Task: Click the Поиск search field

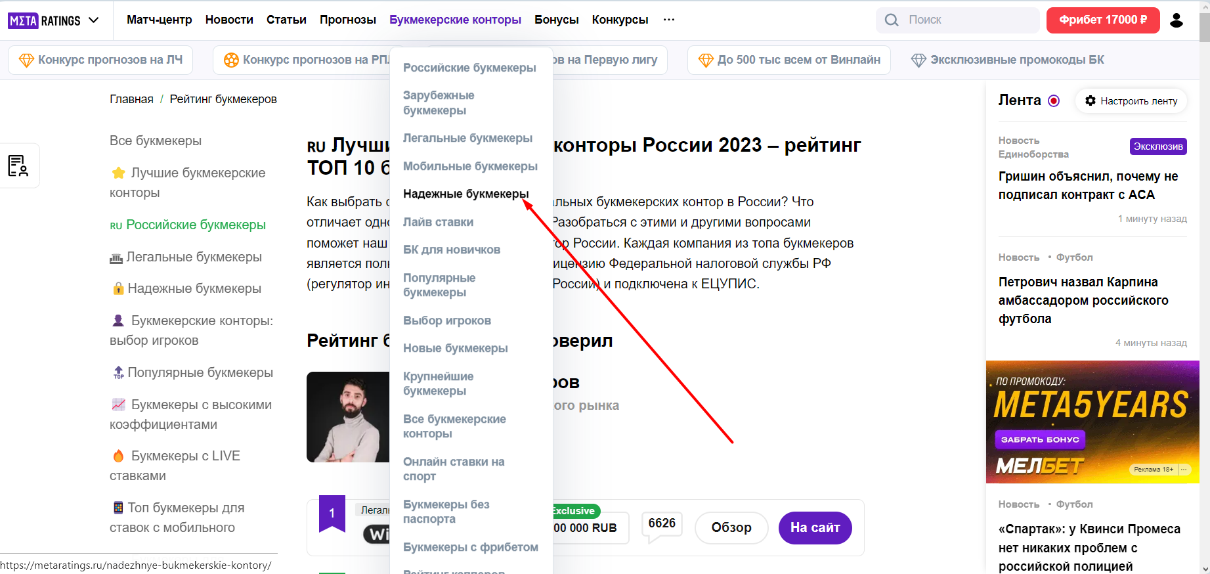Action: pos(958,20)
